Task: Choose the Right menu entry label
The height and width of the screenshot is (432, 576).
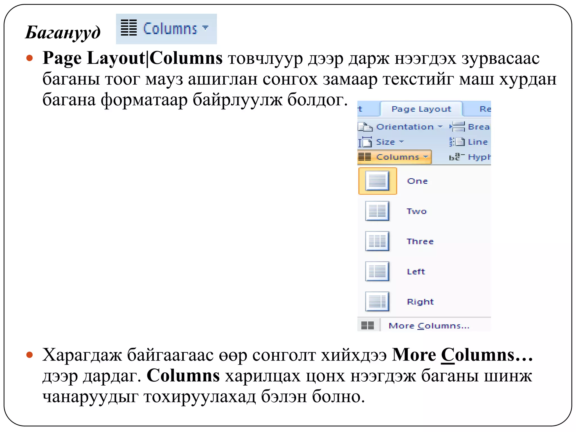Action: [x=420, y=302]
